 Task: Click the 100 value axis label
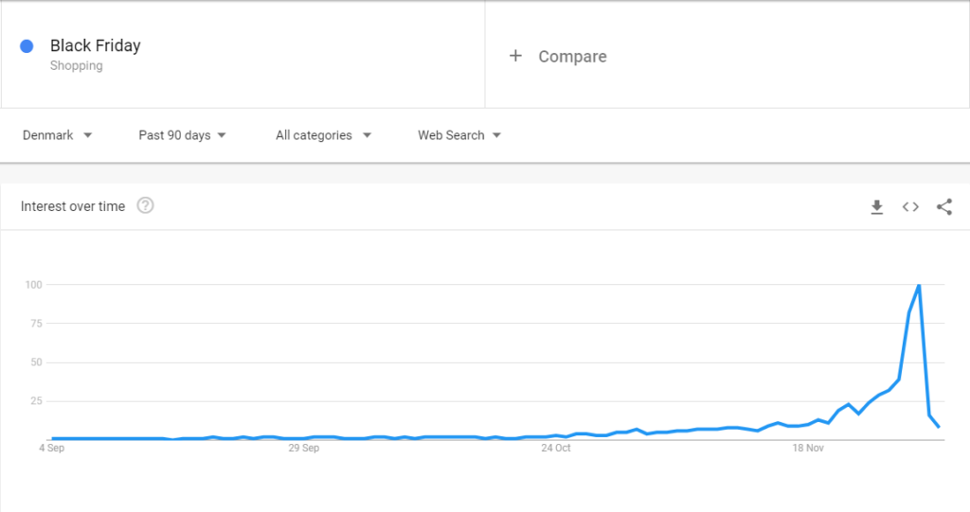[33, 285]
